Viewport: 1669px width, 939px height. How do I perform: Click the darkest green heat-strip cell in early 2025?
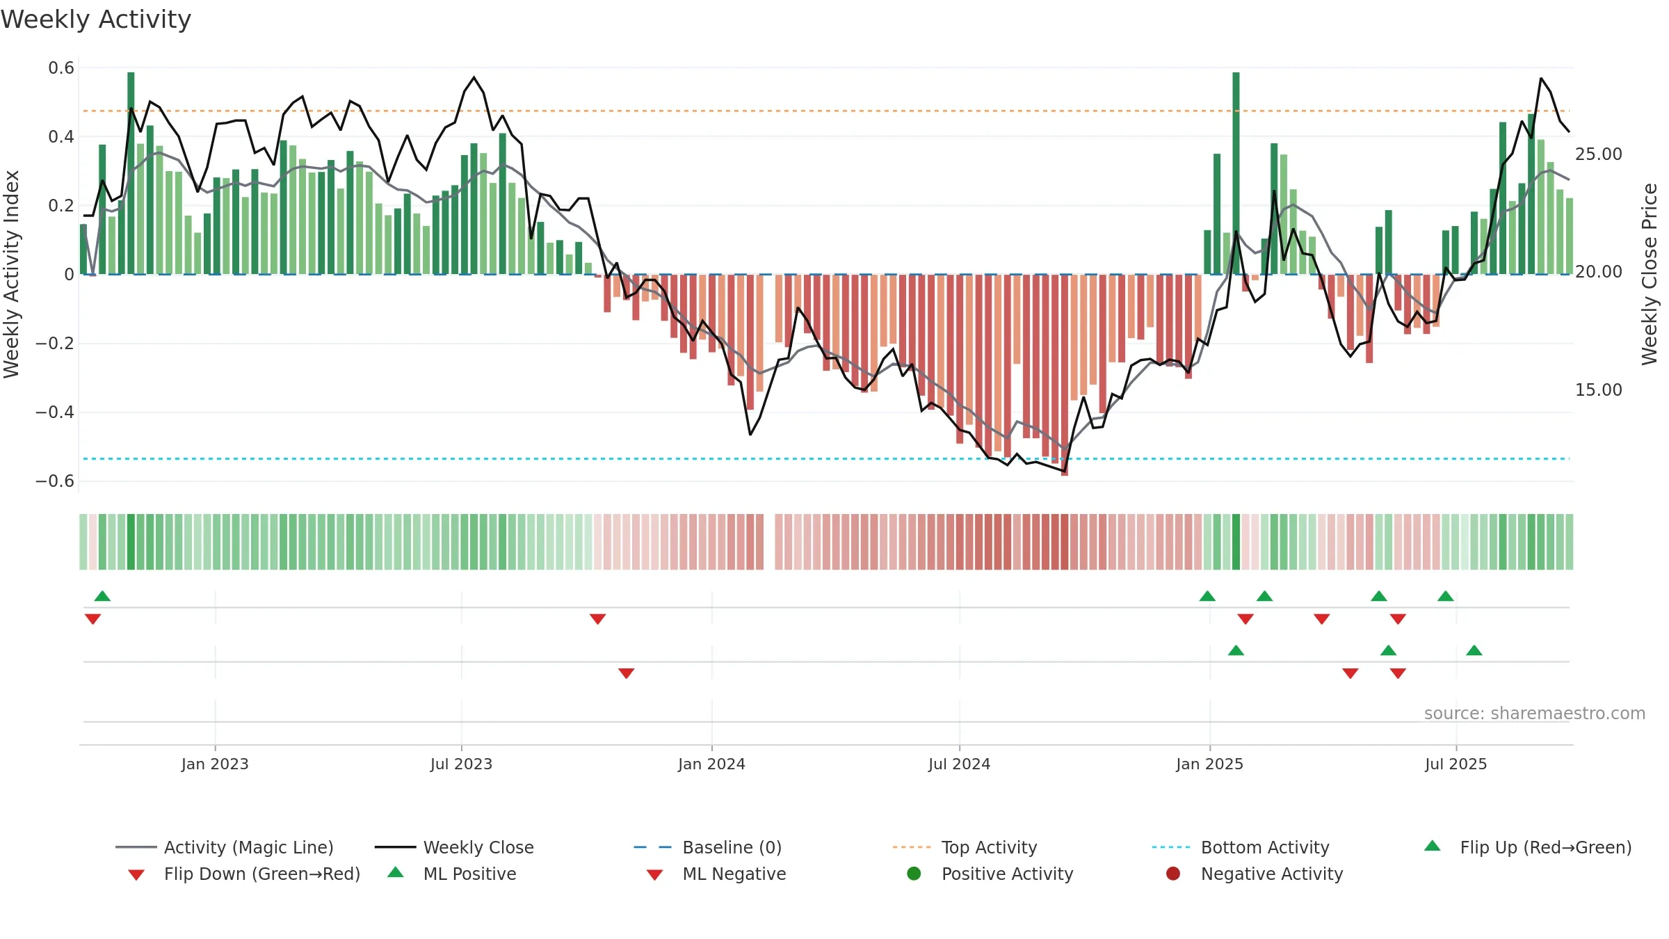pos(1236,542)
